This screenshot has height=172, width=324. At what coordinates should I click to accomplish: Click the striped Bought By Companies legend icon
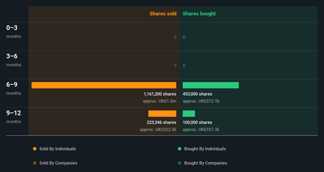coord(180,163)
